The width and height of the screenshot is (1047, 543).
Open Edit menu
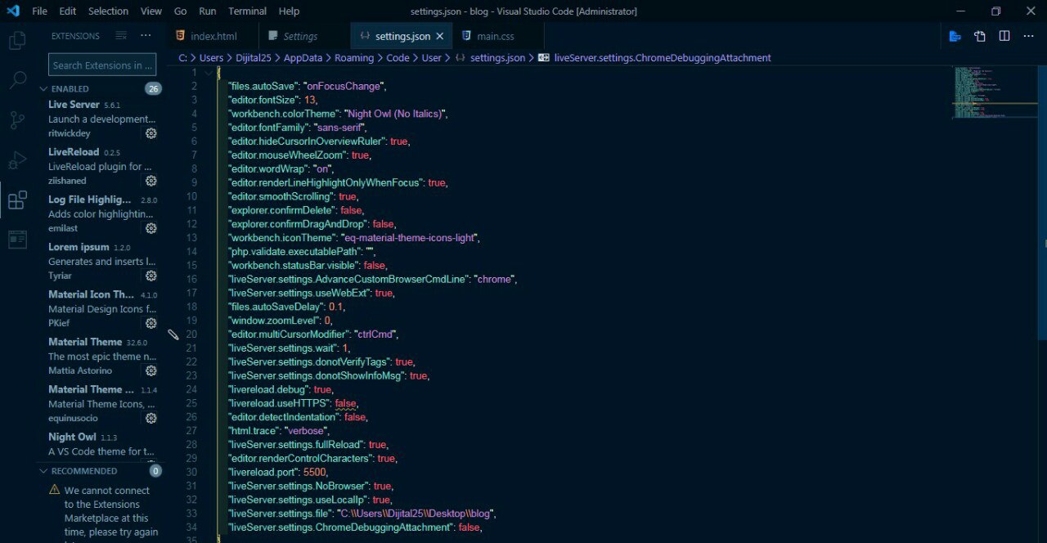[68, 11]
